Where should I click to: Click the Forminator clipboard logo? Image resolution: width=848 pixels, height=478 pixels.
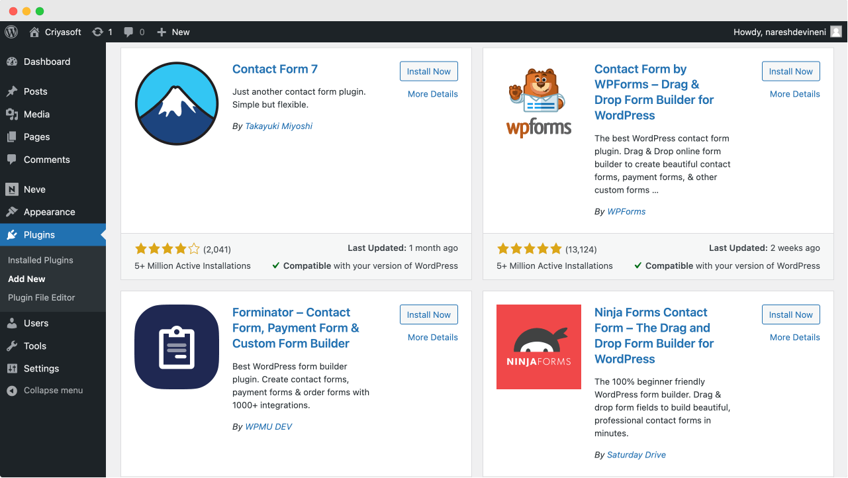pyautogui.click(x=177, y=347)
